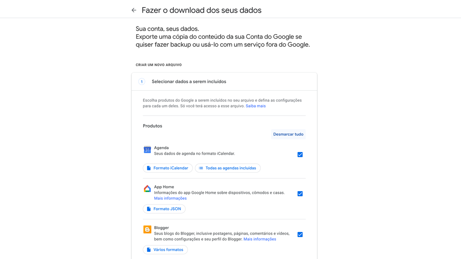Click the file icon in Formato JSON

[x=149, y=209]
